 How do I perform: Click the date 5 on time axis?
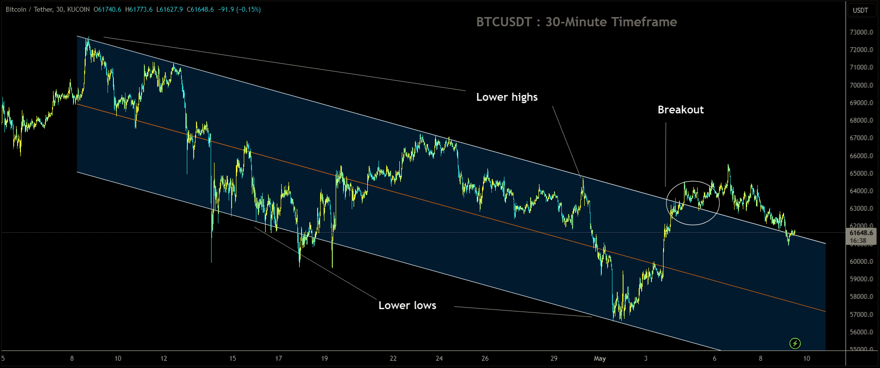[3, 358]
